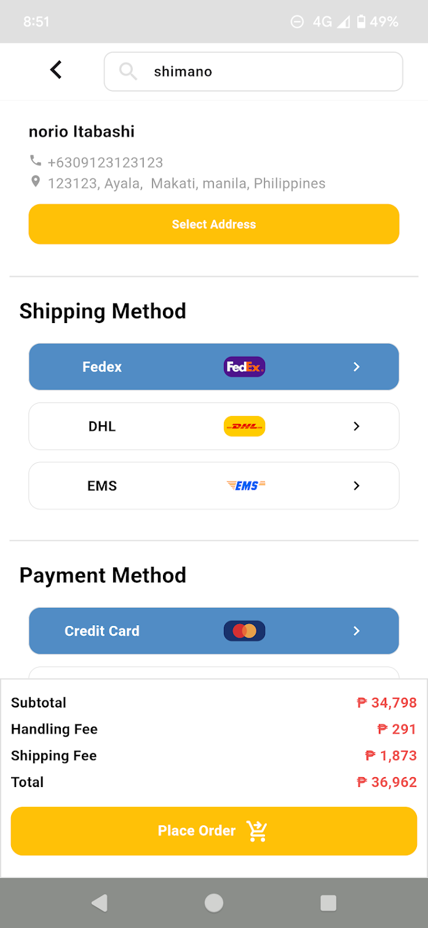Click the FedEx logo icon
The width and height of the screenshot is (428, 928).
pyautogui.click(x=244, y=367)
